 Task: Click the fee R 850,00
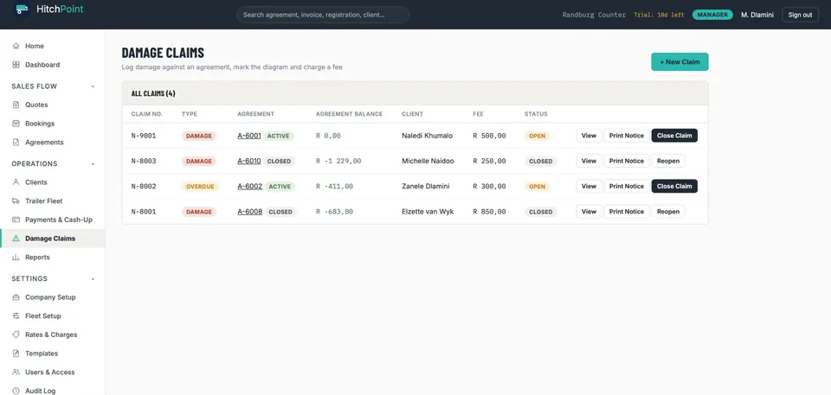click(x=489, y=212)
